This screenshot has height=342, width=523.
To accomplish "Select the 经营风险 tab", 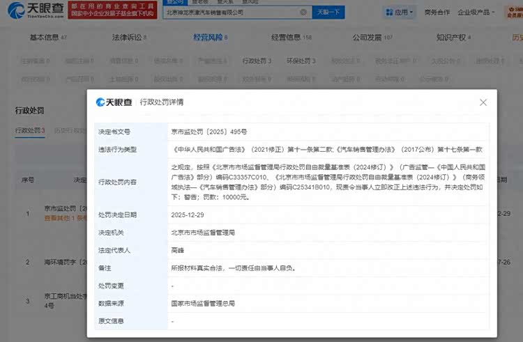I will coord(209,38).
